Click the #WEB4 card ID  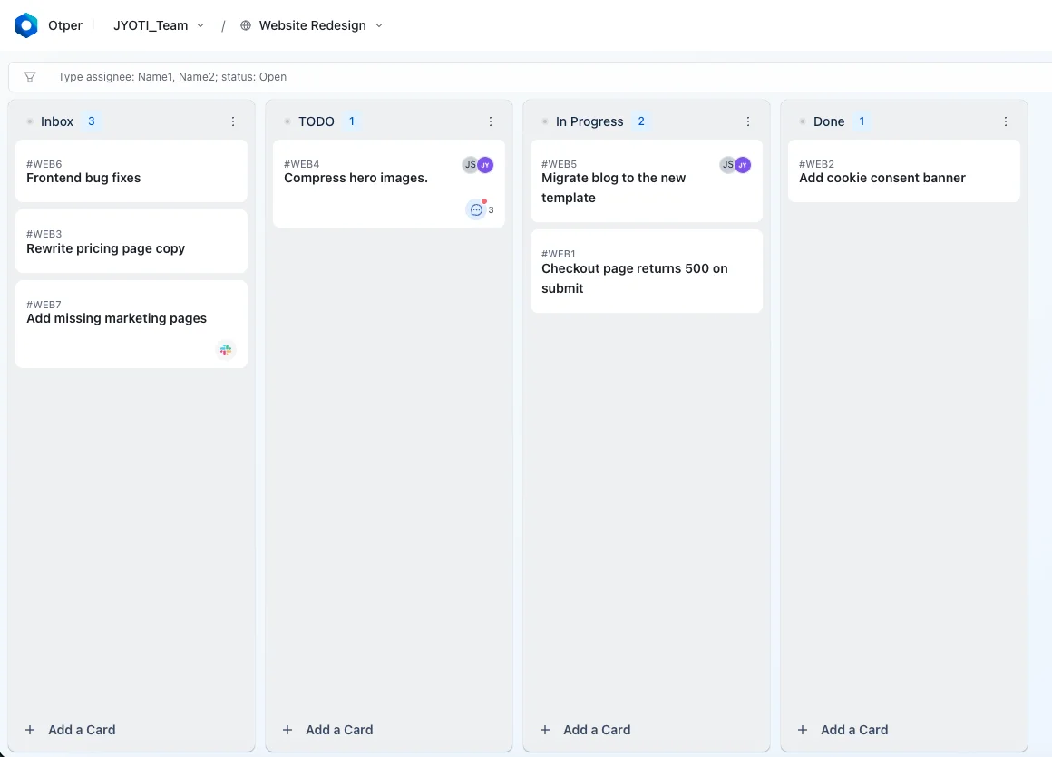(x=302, y=164)
